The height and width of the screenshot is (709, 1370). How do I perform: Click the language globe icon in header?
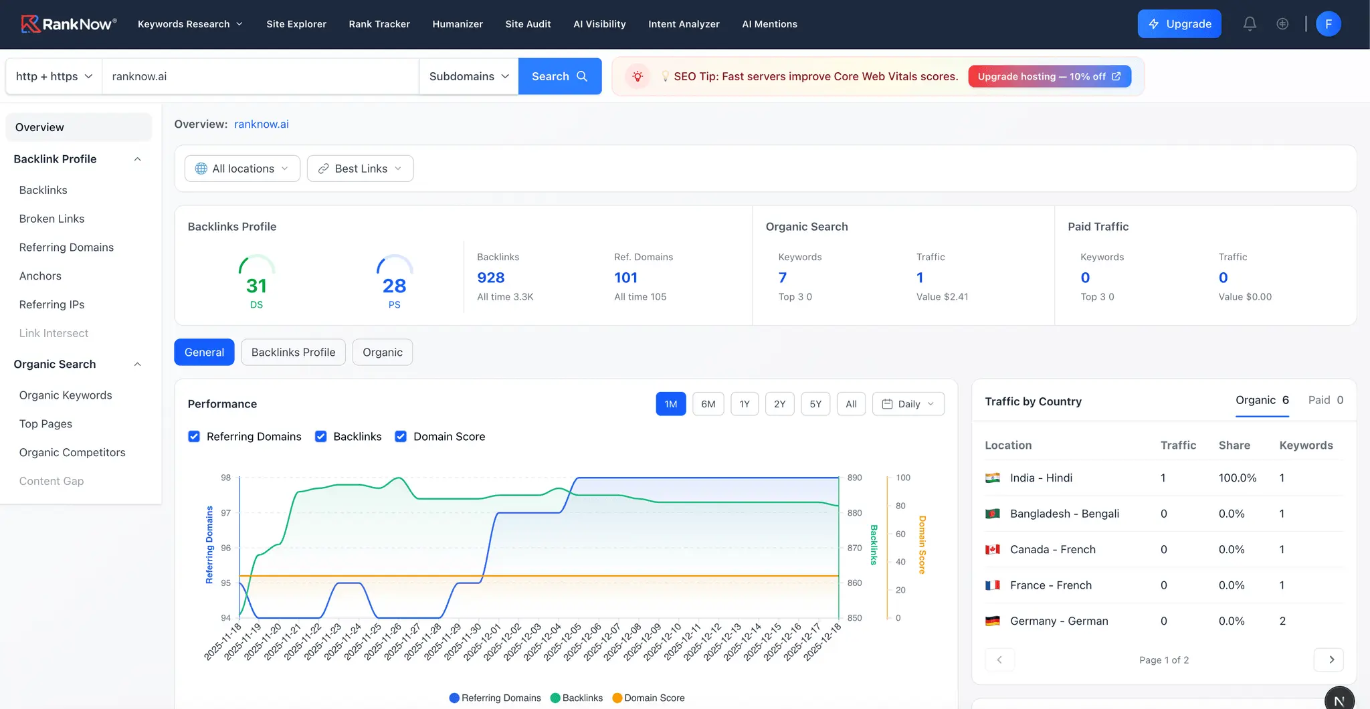tap(1282, 24)
